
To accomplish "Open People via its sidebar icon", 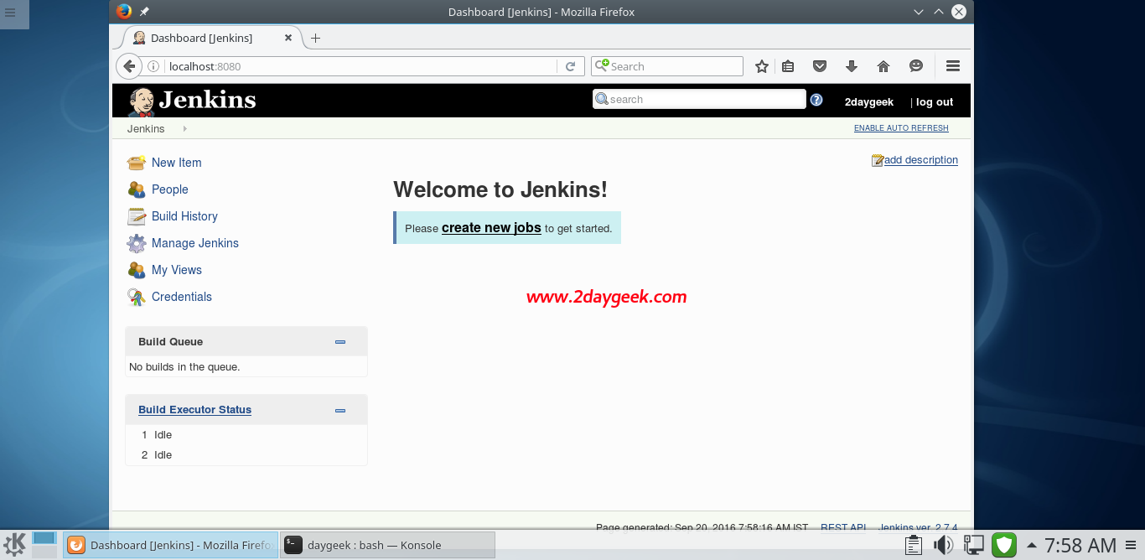I will click(137, 189).
